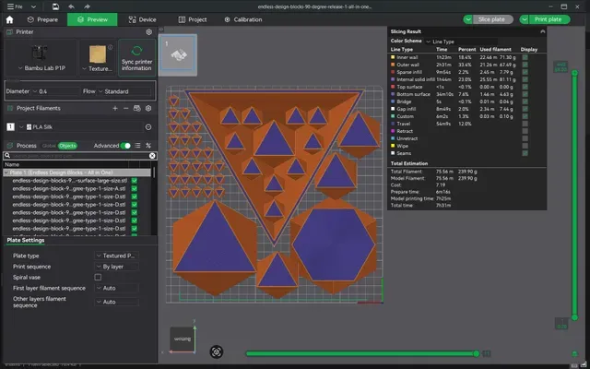Open First layer filament sequence dropdown
This screenshot has width=590, height=369.
tap(116, 288)
